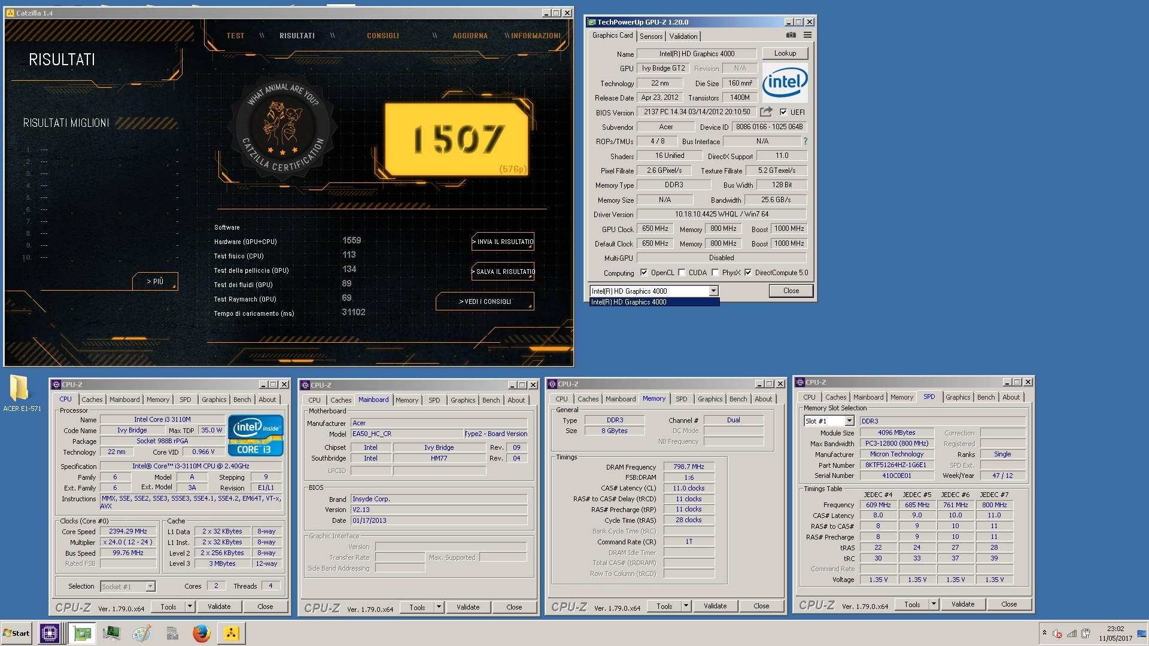Select highlighted Intel(R) HD Graphics 4000 list entry
This screenshot has height=646, width=1149.
654,302
